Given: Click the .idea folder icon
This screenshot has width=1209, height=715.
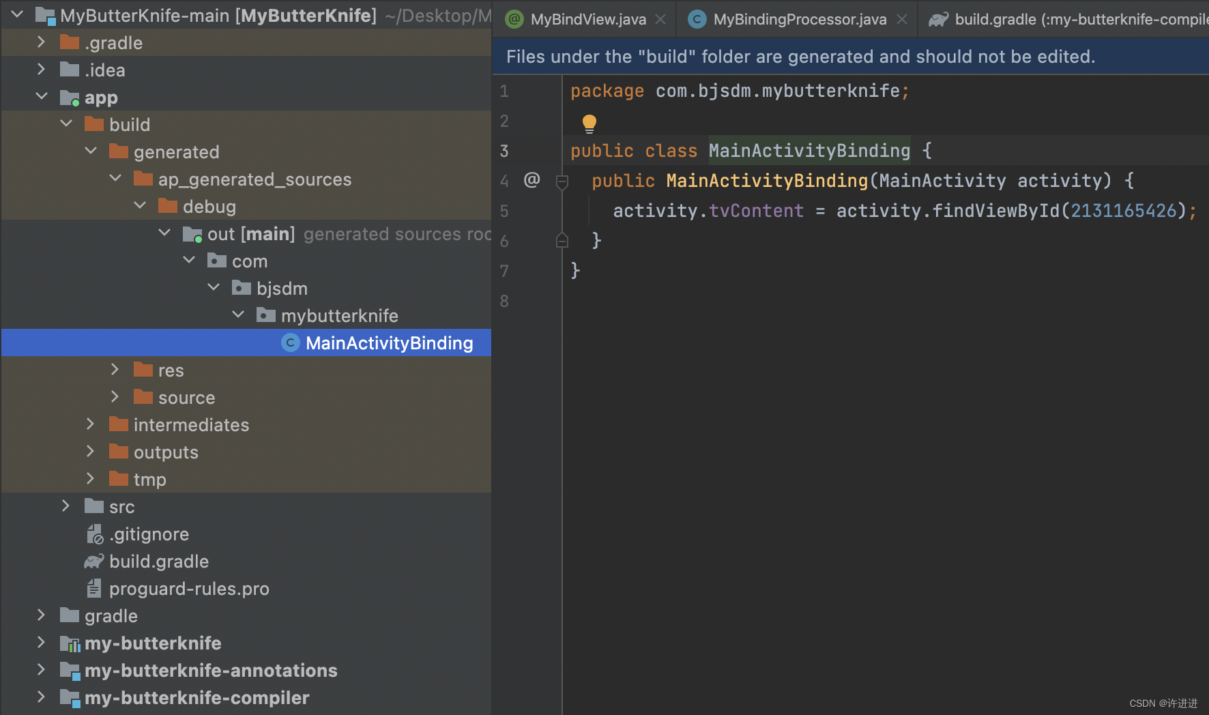Looking at the screenshot, I should (70, 70).
